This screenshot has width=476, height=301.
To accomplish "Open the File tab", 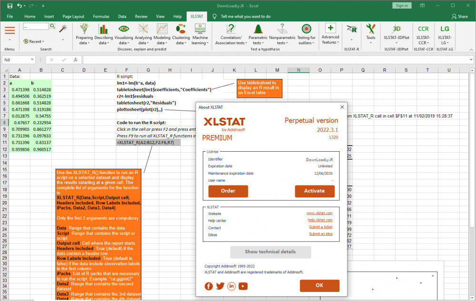I will coord(10,16).
